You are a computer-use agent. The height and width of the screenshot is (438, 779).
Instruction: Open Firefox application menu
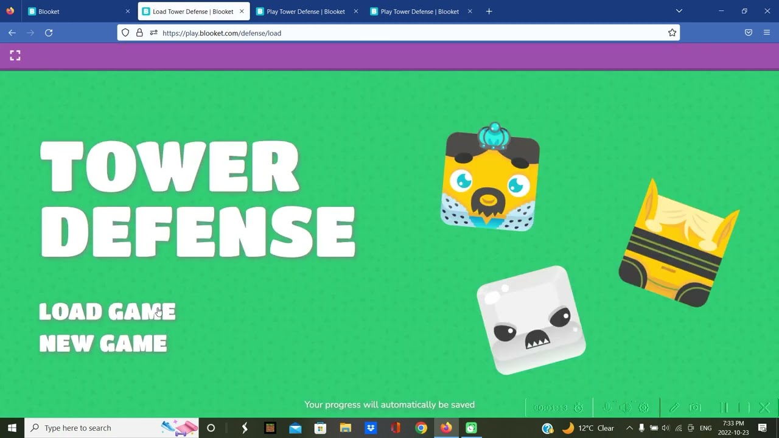tap(767, 33)
